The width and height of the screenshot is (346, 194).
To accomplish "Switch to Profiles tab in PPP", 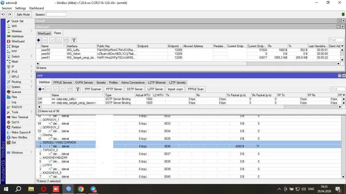I will pos(113,83).
